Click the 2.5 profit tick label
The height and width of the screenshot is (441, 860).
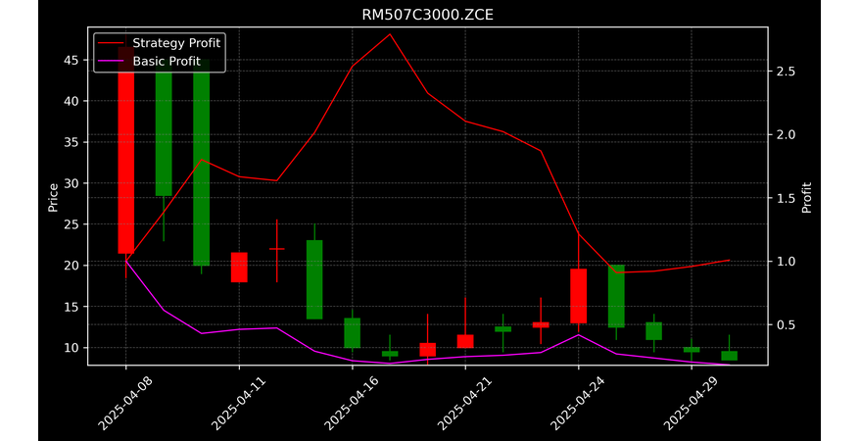(784, 72)
